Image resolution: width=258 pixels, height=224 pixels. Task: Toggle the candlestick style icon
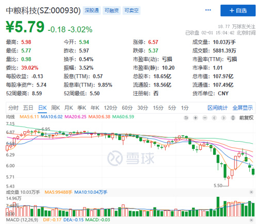(x=233, y=118)
